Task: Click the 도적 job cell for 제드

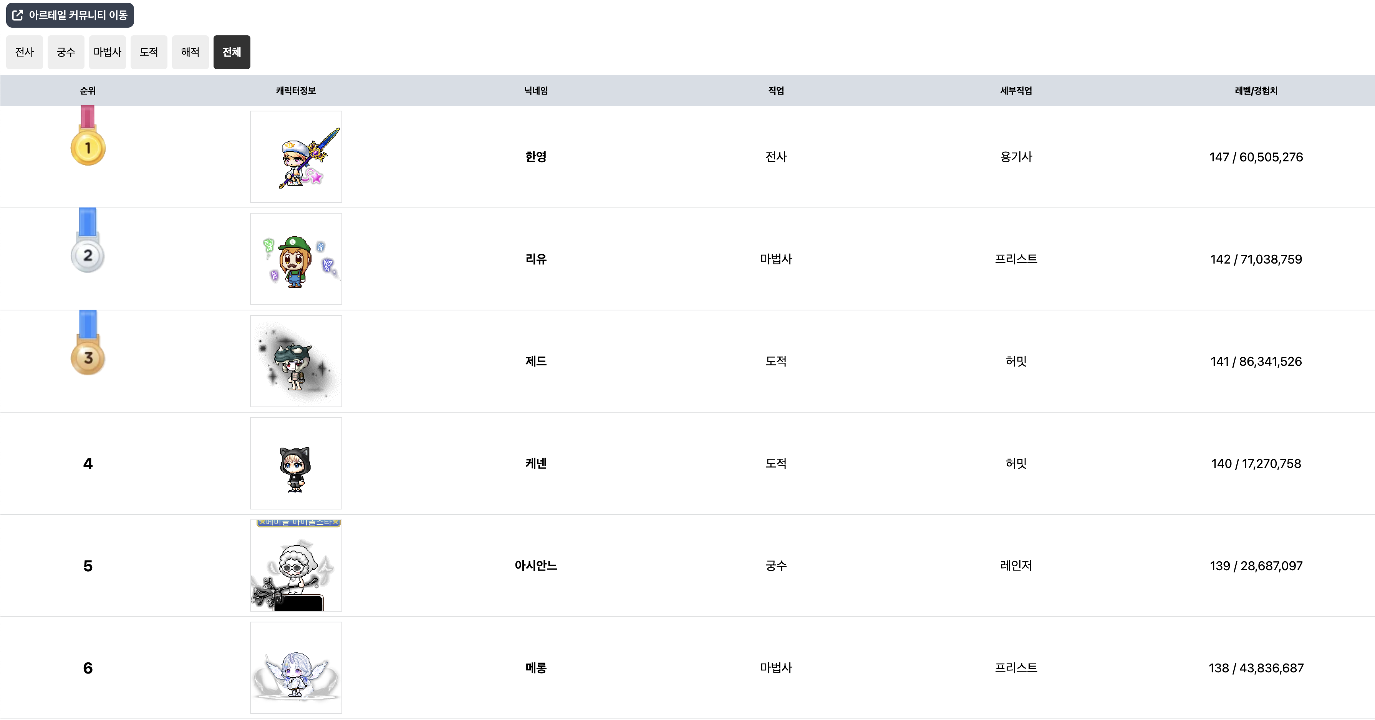Action: pyautogui.click(x=776, y=361)
